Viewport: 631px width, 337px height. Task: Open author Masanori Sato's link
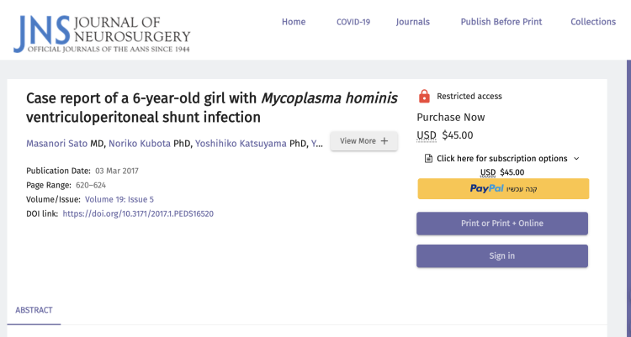click(57, 143)
